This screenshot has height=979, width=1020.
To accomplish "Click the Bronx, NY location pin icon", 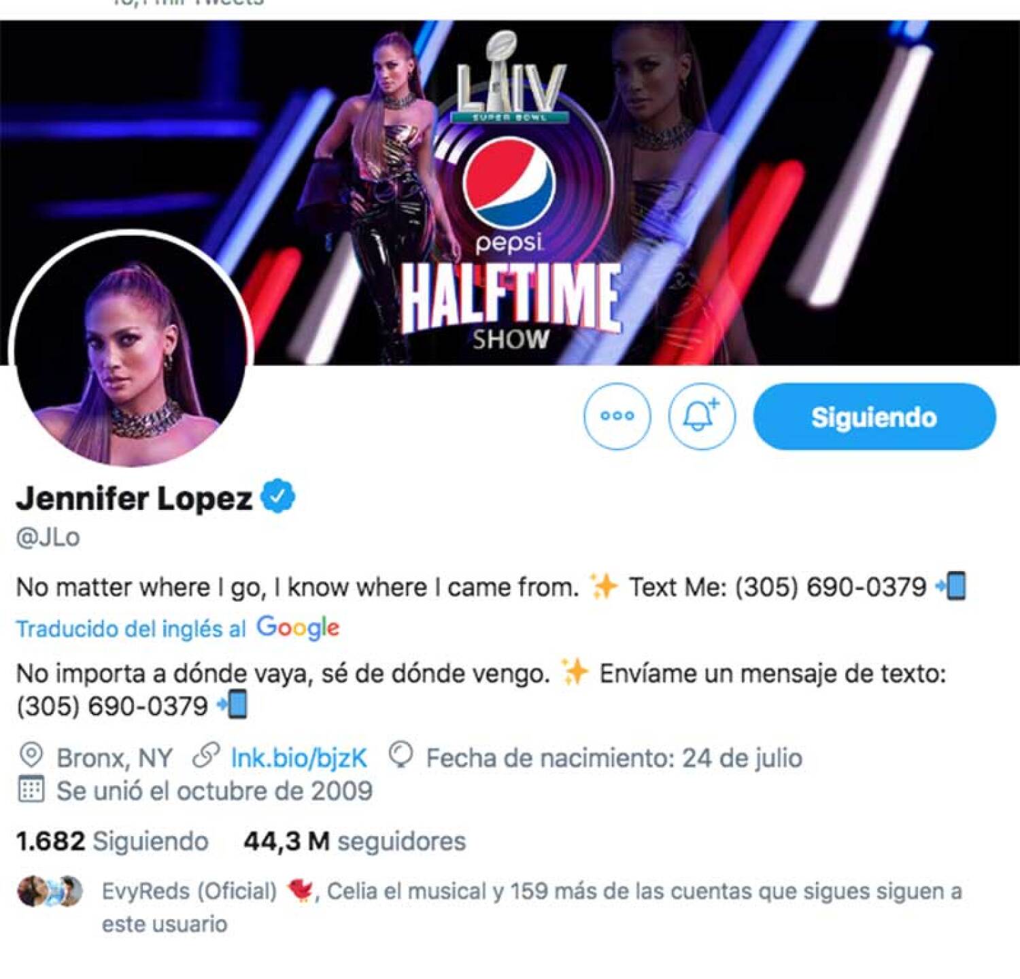I will [x=31, y=756].
